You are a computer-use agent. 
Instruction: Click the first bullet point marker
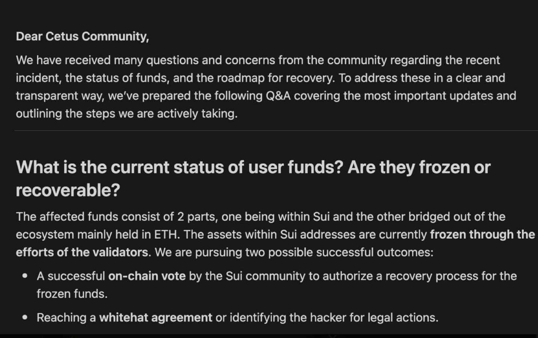pyautogui.click(x=25, y=276)
